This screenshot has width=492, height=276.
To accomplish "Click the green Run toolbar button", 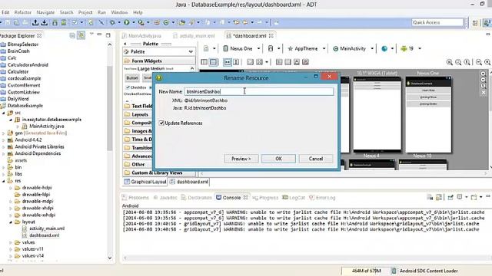I will [x=126, y=22].
